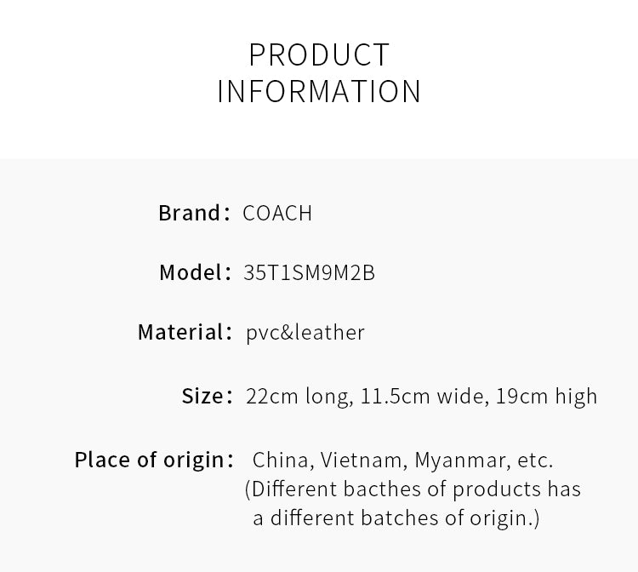Click the 22cm long dimension text
This screenshot has width=638, height=572.
299,397
